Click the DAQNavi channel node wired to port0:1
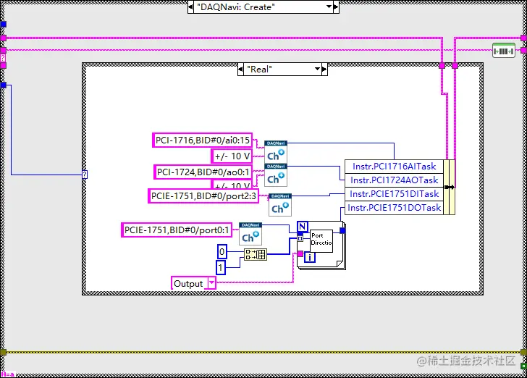Image resolution: width=527 pixels, height=378 pixels. (250, 234)
